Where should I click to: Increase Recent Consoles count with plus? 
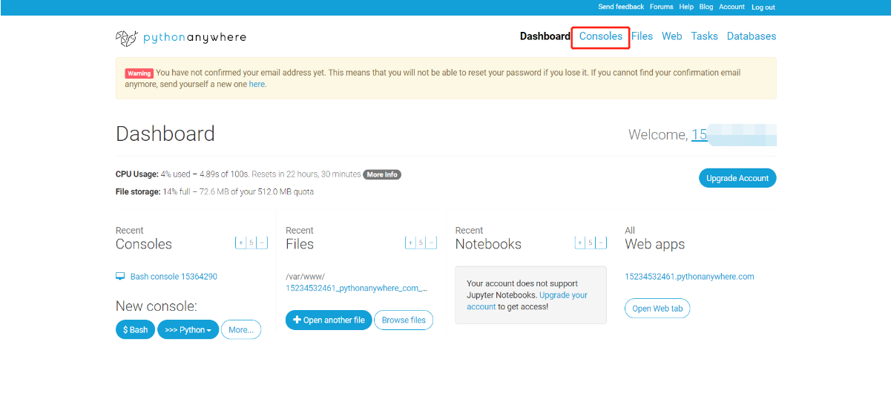pyautogui.click(x=240, y=243)
